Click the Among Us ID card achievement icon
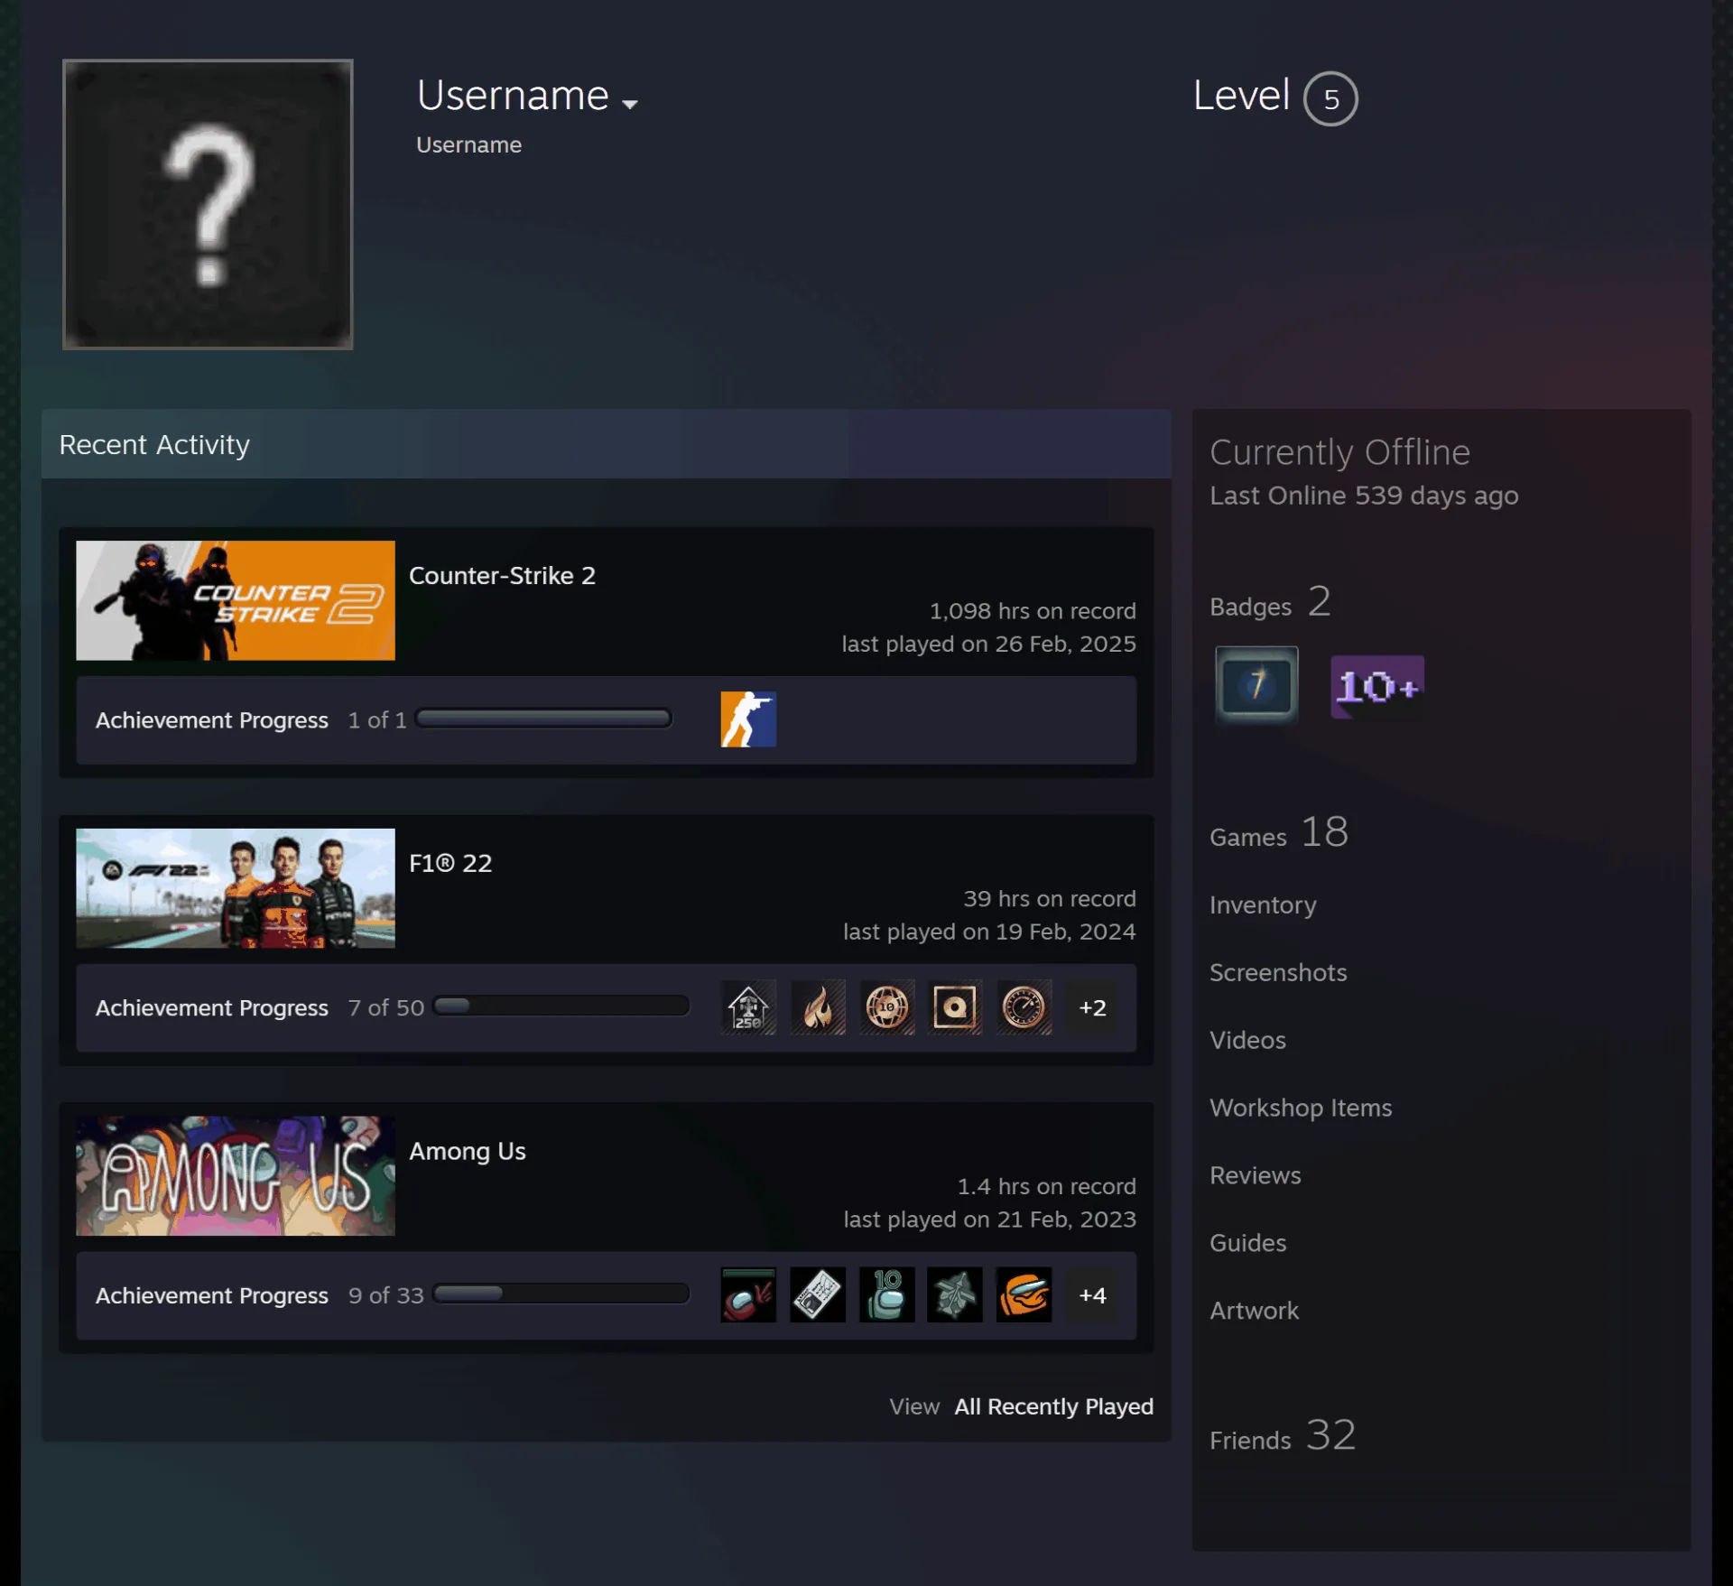Viewport: 1733px width, 1586px height. (818, 1295)
